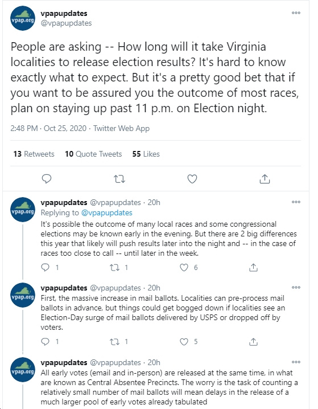Viewport: 318px width, 409px height.
Task: Open more options on Central Absentee Precincts reply
Action: tap(296, 362)
